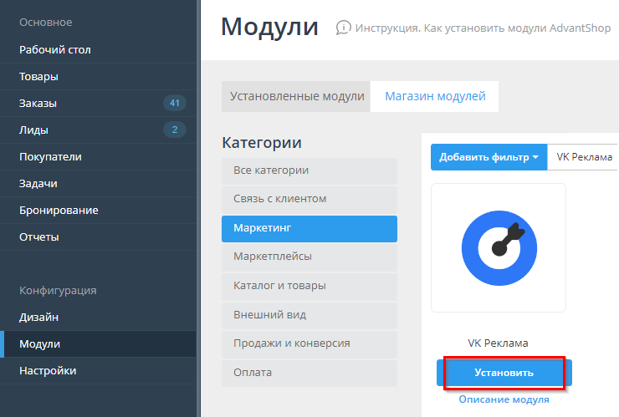
Task: Choose the Связь с клиентом category
Action: [279, 199]
